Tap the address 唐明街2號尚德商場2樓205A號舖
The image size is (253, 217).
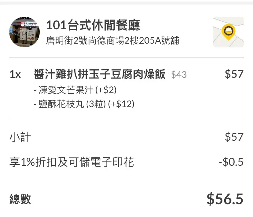(112, 41)
